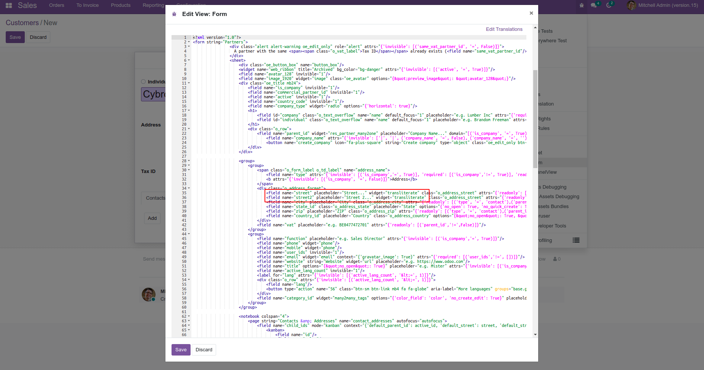Click the Edit Translations link

(504, 29)
